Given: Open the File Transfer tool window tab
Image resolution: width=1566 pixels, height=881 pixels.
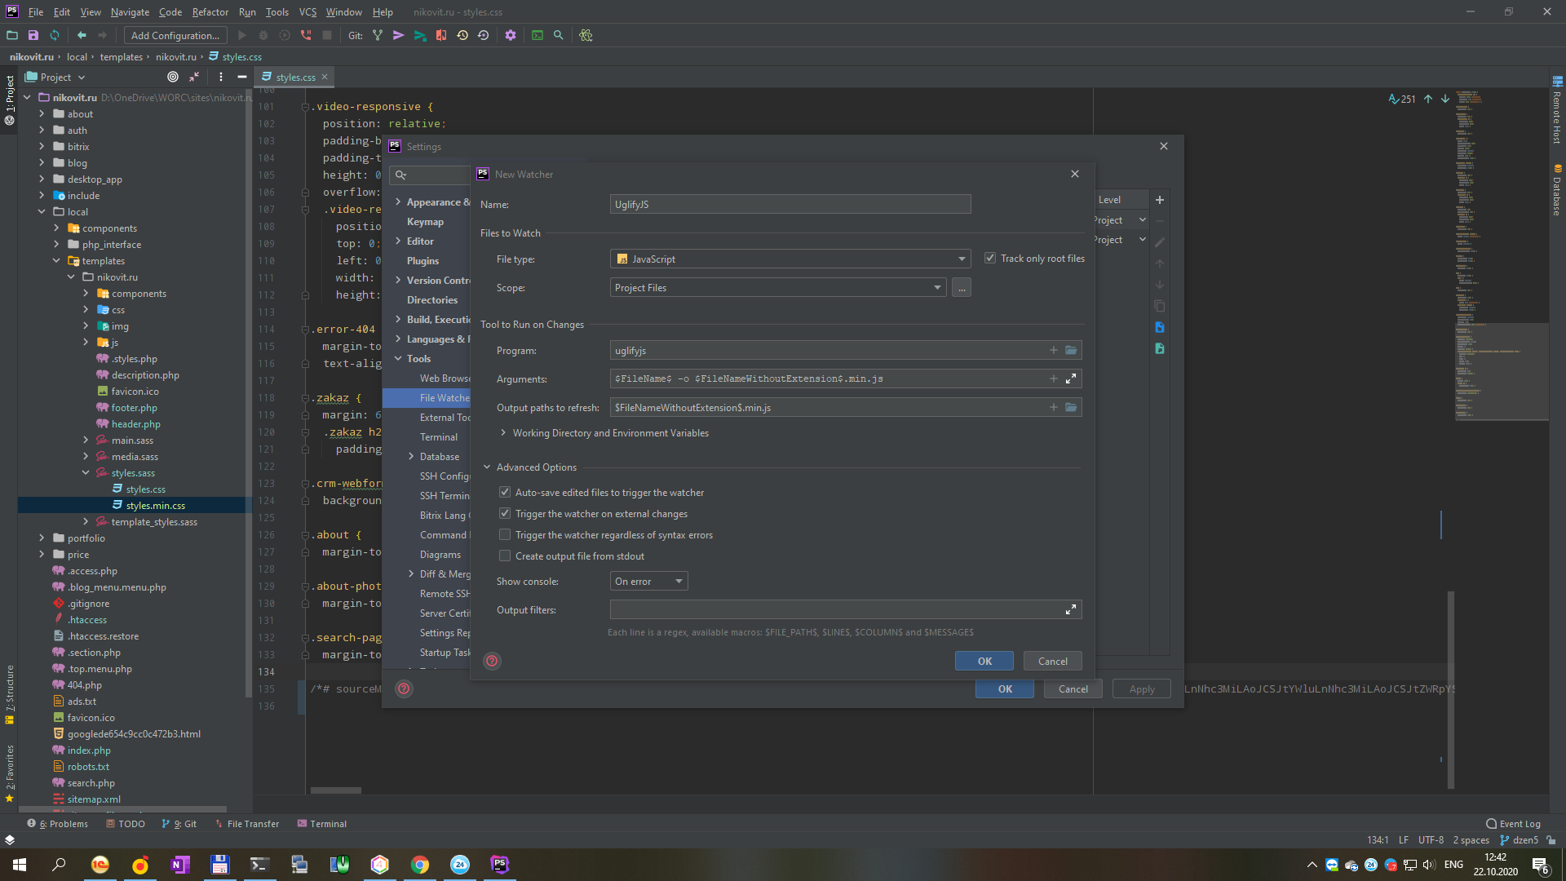Looking at the screenshot, I should 246,824.
